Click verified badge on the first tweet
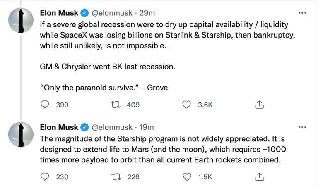323x188 pixels. point(84,13)
